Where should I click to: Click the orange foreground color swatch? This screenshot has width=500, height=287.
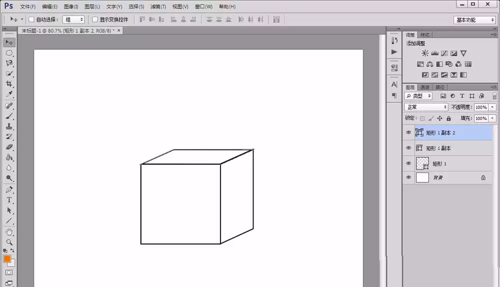7,258
